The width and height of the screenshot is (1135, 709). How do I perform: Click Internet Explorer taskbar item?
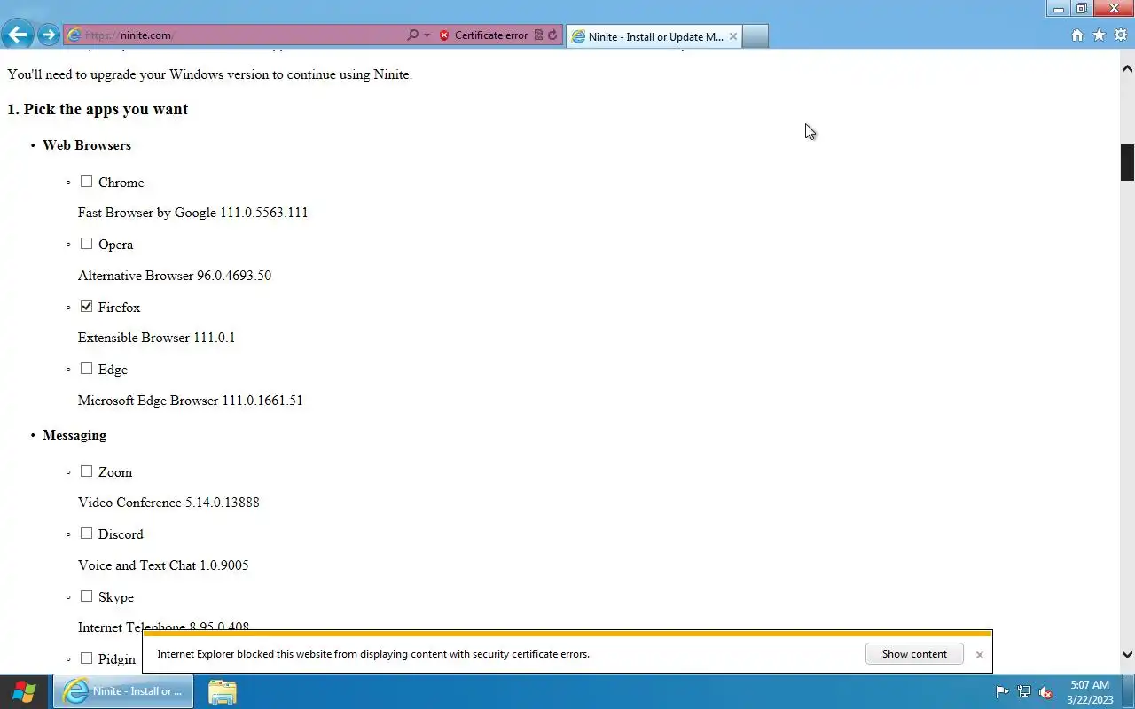[x=123, y=691]
